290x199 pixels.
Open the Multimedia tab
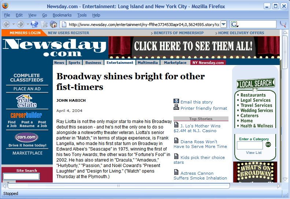[148, 62]
